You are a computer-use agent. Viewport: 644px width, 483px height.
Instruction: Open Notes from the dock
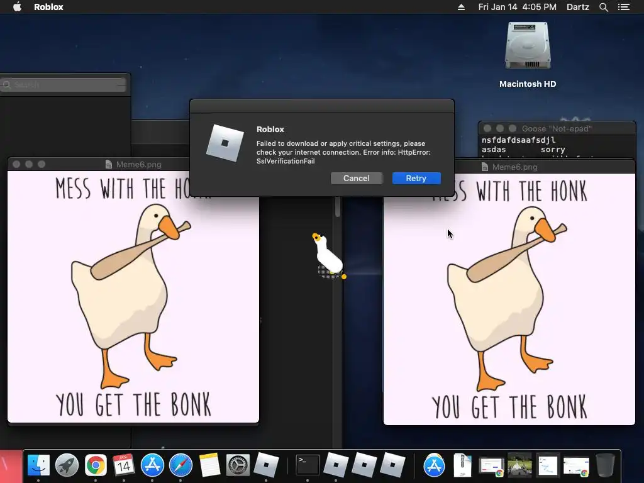click(209, 465)
